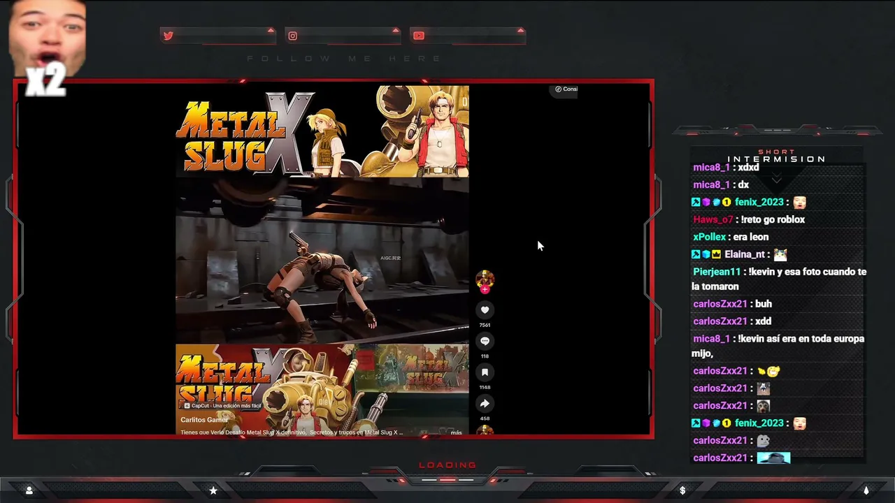Click carlosZxx21's 'buh' chat message
The height and width of the screenshot is (503, 895).
[764, 304]
